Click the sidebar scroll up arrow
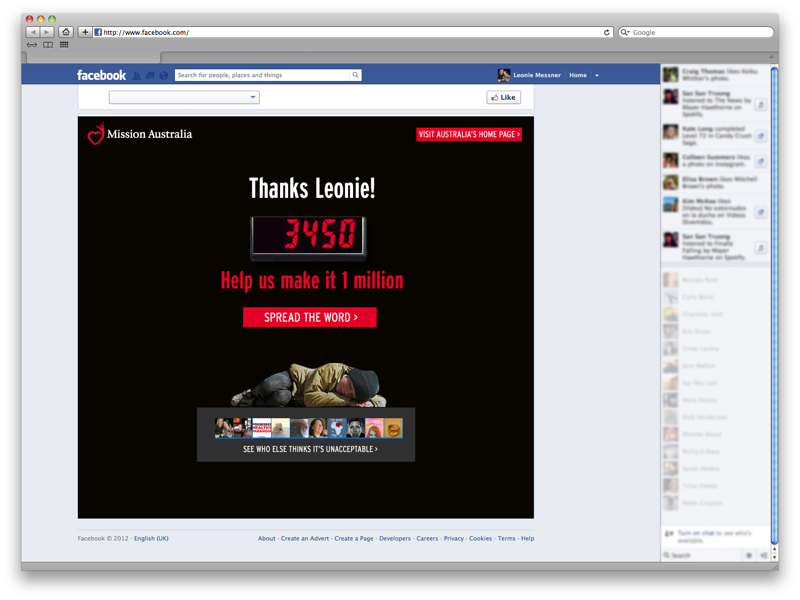 coord(774,549)
